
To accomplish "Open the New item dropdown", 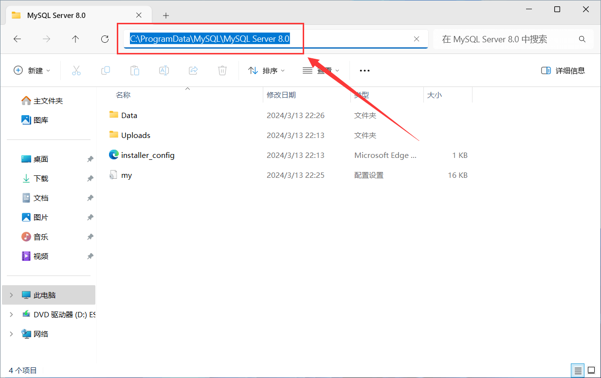I will 32,70.
